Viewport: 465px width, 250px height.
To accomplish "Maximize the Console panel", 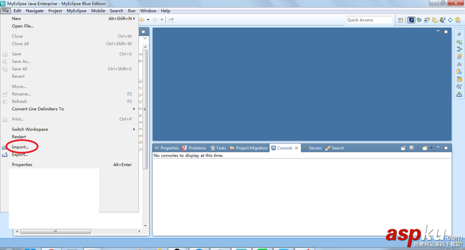I will click(x=446, y=147).
